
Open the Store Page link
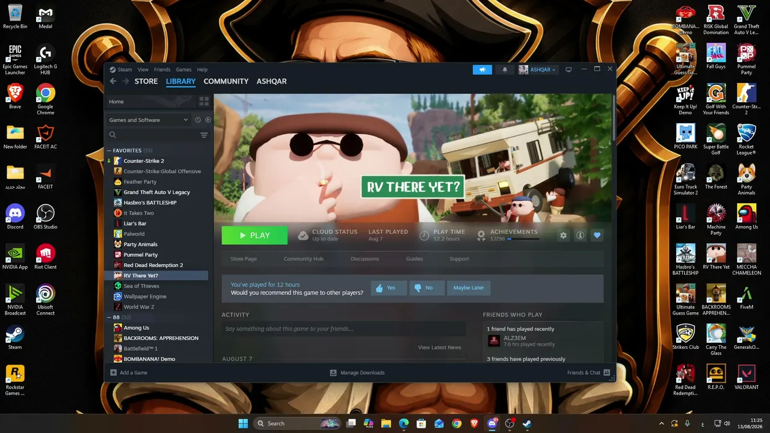[x=244, y=259]
